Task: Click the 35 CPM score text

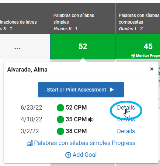Action: tap(76, 119)
